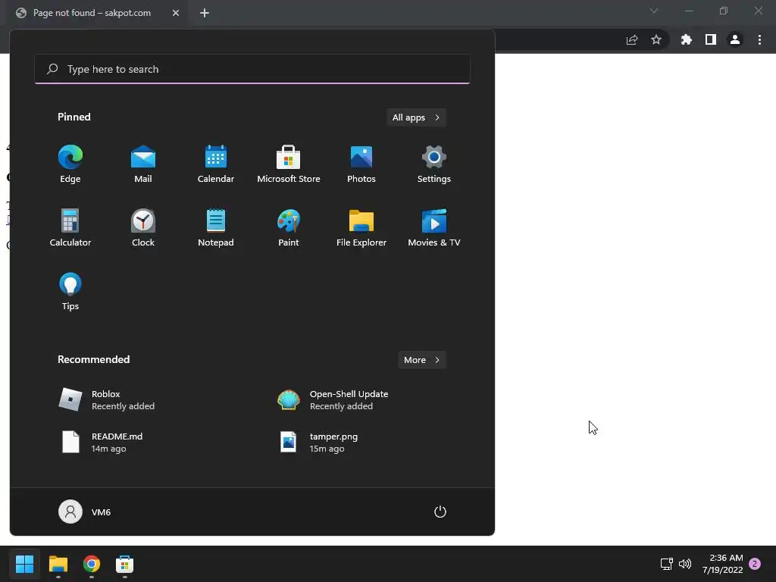Image resolution: width=776 pixels, height=582 pixels.
Task: Open the network icon in system tray
Action: tap(667, 564)
